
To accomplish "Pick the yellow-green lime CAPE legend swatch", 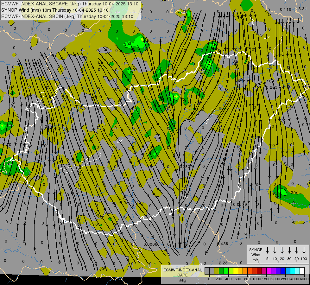I will (231, 271).
